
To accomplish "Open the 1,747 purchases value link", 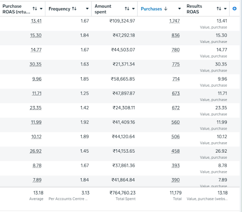I will coord(174,21).
